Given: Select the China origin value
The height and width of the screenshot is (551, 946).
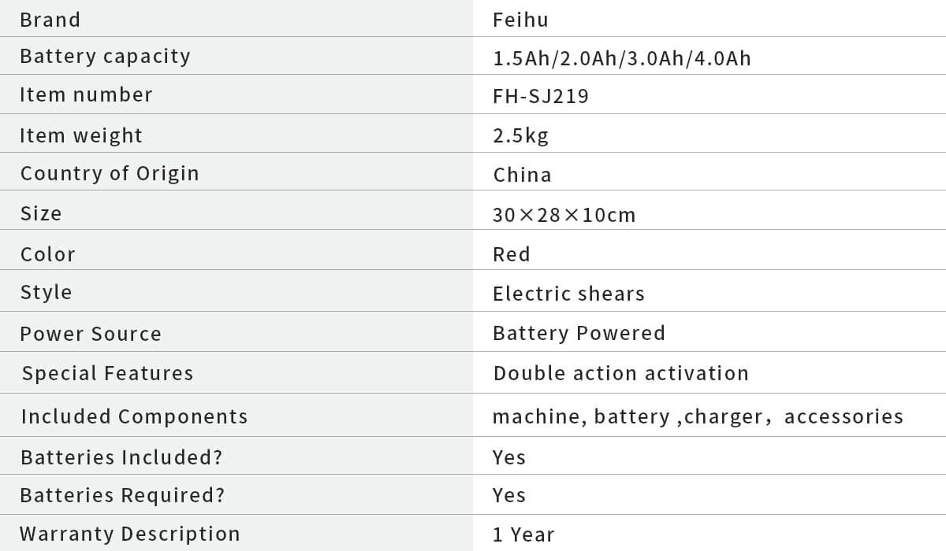Looking at the screenshot, I should [522, 175].
